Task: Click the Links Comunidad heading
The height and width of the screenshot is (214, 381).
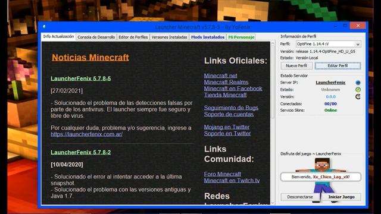Action: click(229, 154)
